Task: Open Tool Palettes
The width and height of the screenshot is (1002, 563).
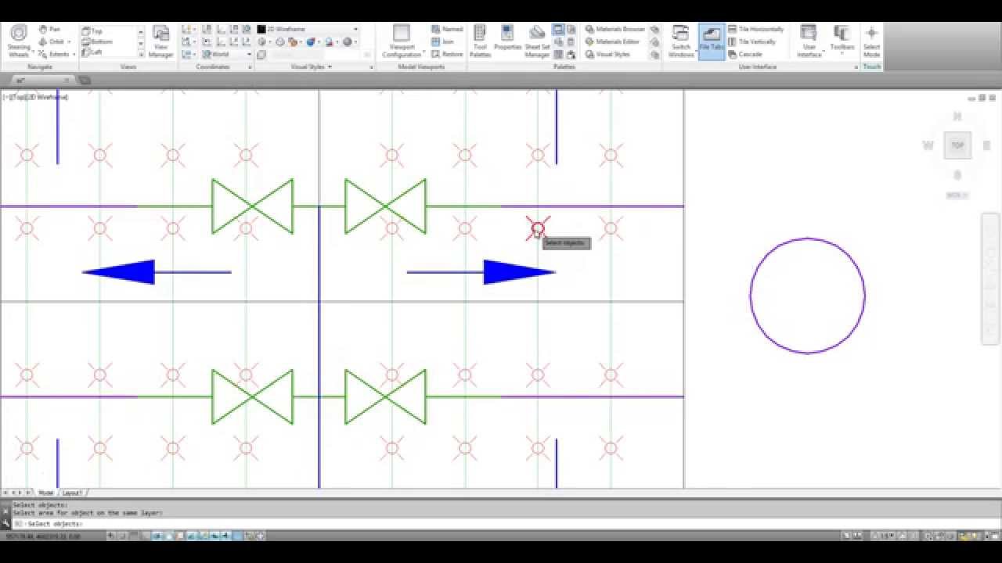Action: pyautogui.click(x=480, y=41)
